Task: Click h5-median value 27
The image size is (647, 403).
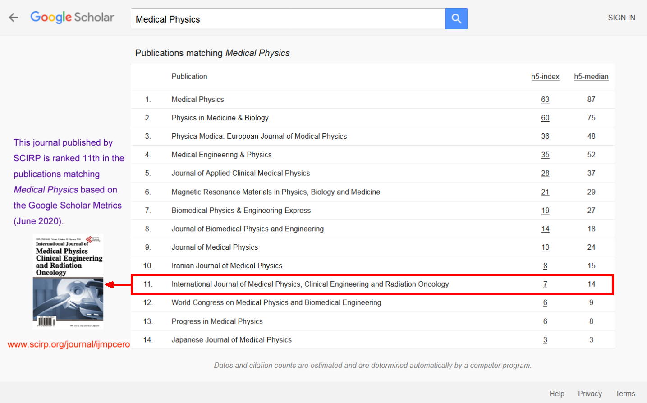Action: [x=591, y=211]
